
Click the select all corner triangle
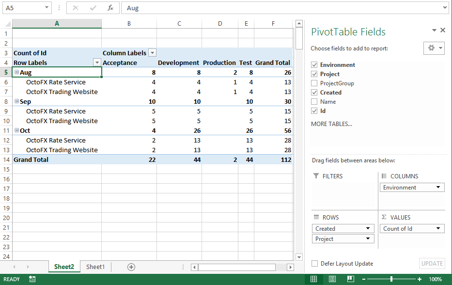pos(8,24)
